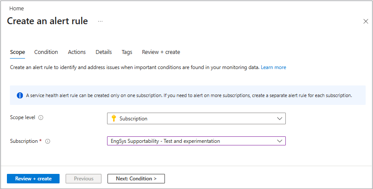This screenshot has width=373, height=189.
Task: Expand Scope level using its chevron arrow
Action: pyautogui.click(x=279, y=118)
